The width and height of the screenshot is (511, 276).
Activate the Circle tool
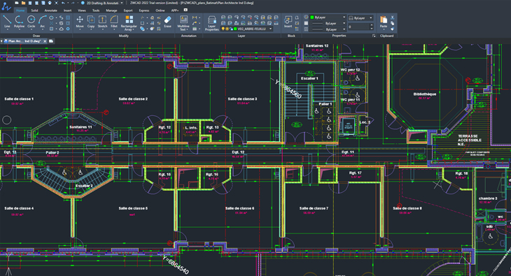31,22
